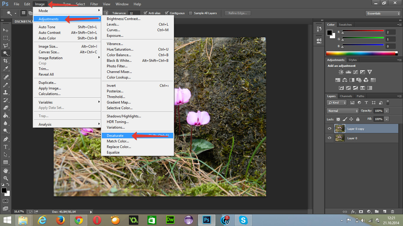The height and width of the screenshot is (226, 403).
Task: Add a Channel Mixer adjustment icon
Action: point(366,80)
